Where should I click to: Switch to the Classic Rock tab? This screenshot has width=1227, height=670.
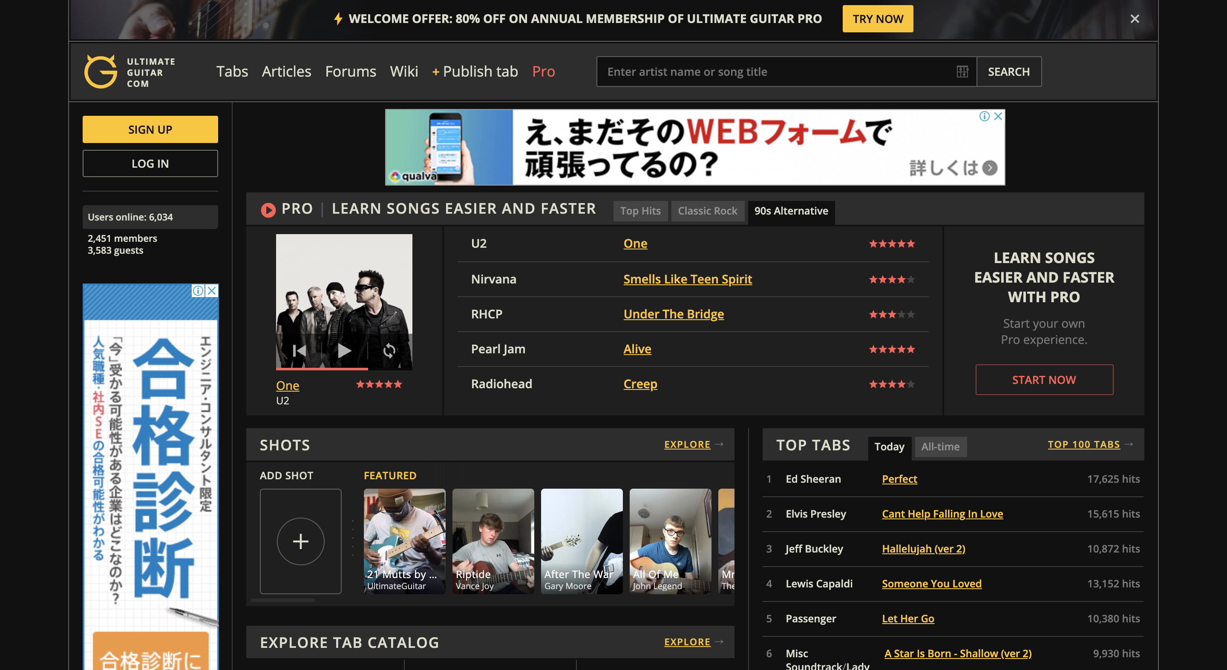(x=707, y=211)
